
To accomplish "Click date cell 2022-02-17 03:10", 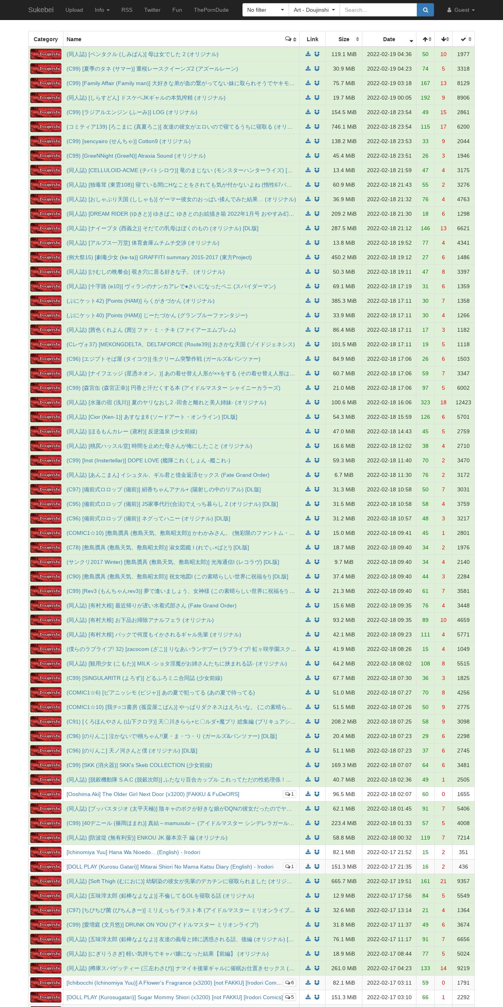I will (389, 997).
